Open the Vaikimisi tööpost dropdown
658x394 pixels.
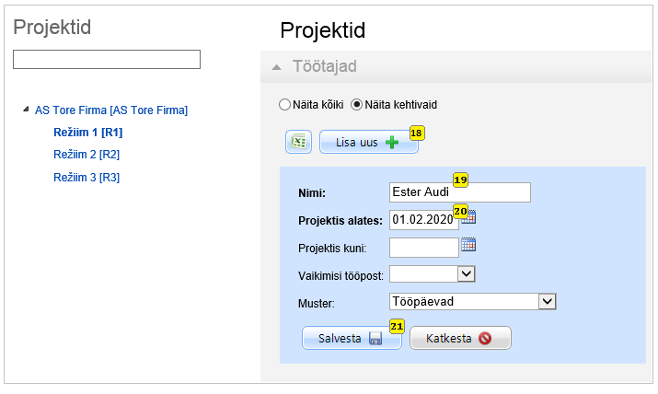466,273
